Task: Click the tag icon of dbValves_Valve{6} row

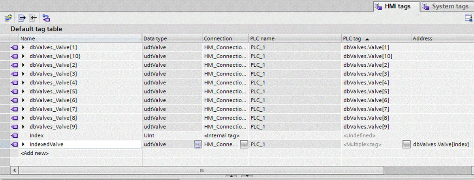Action: (15, 100)
